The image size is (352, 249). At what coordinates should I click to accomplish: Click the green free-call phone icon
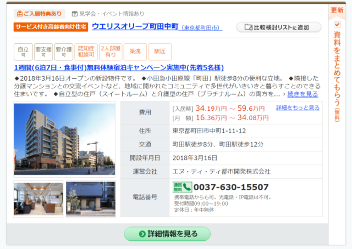[x=182, y=187]
